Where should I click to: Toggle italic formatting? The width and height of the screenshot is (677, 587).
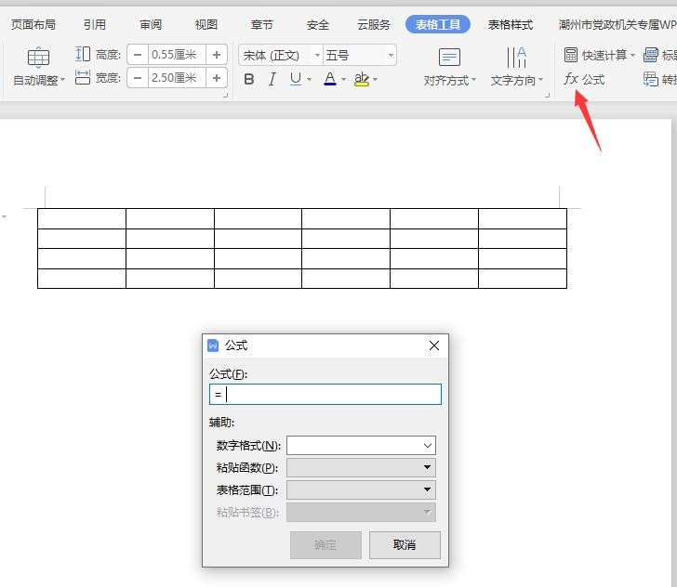[x=272, y=80]
